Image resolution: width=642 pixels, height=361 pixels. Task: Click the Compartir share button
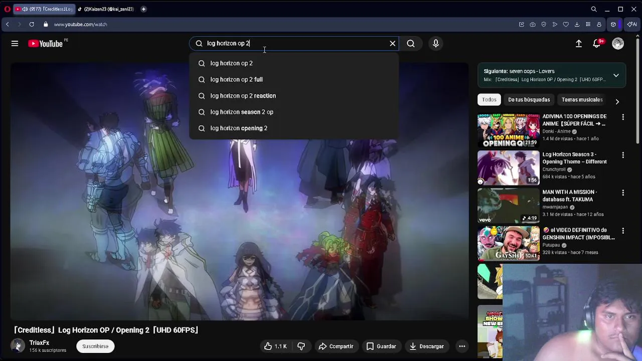[336, 346]
